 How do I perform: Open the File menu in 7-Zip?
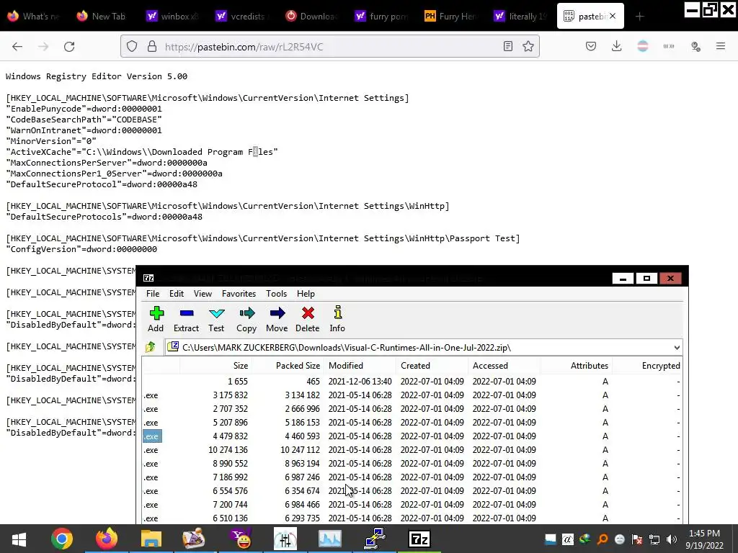pyautogui.click(x=153, y=294)
